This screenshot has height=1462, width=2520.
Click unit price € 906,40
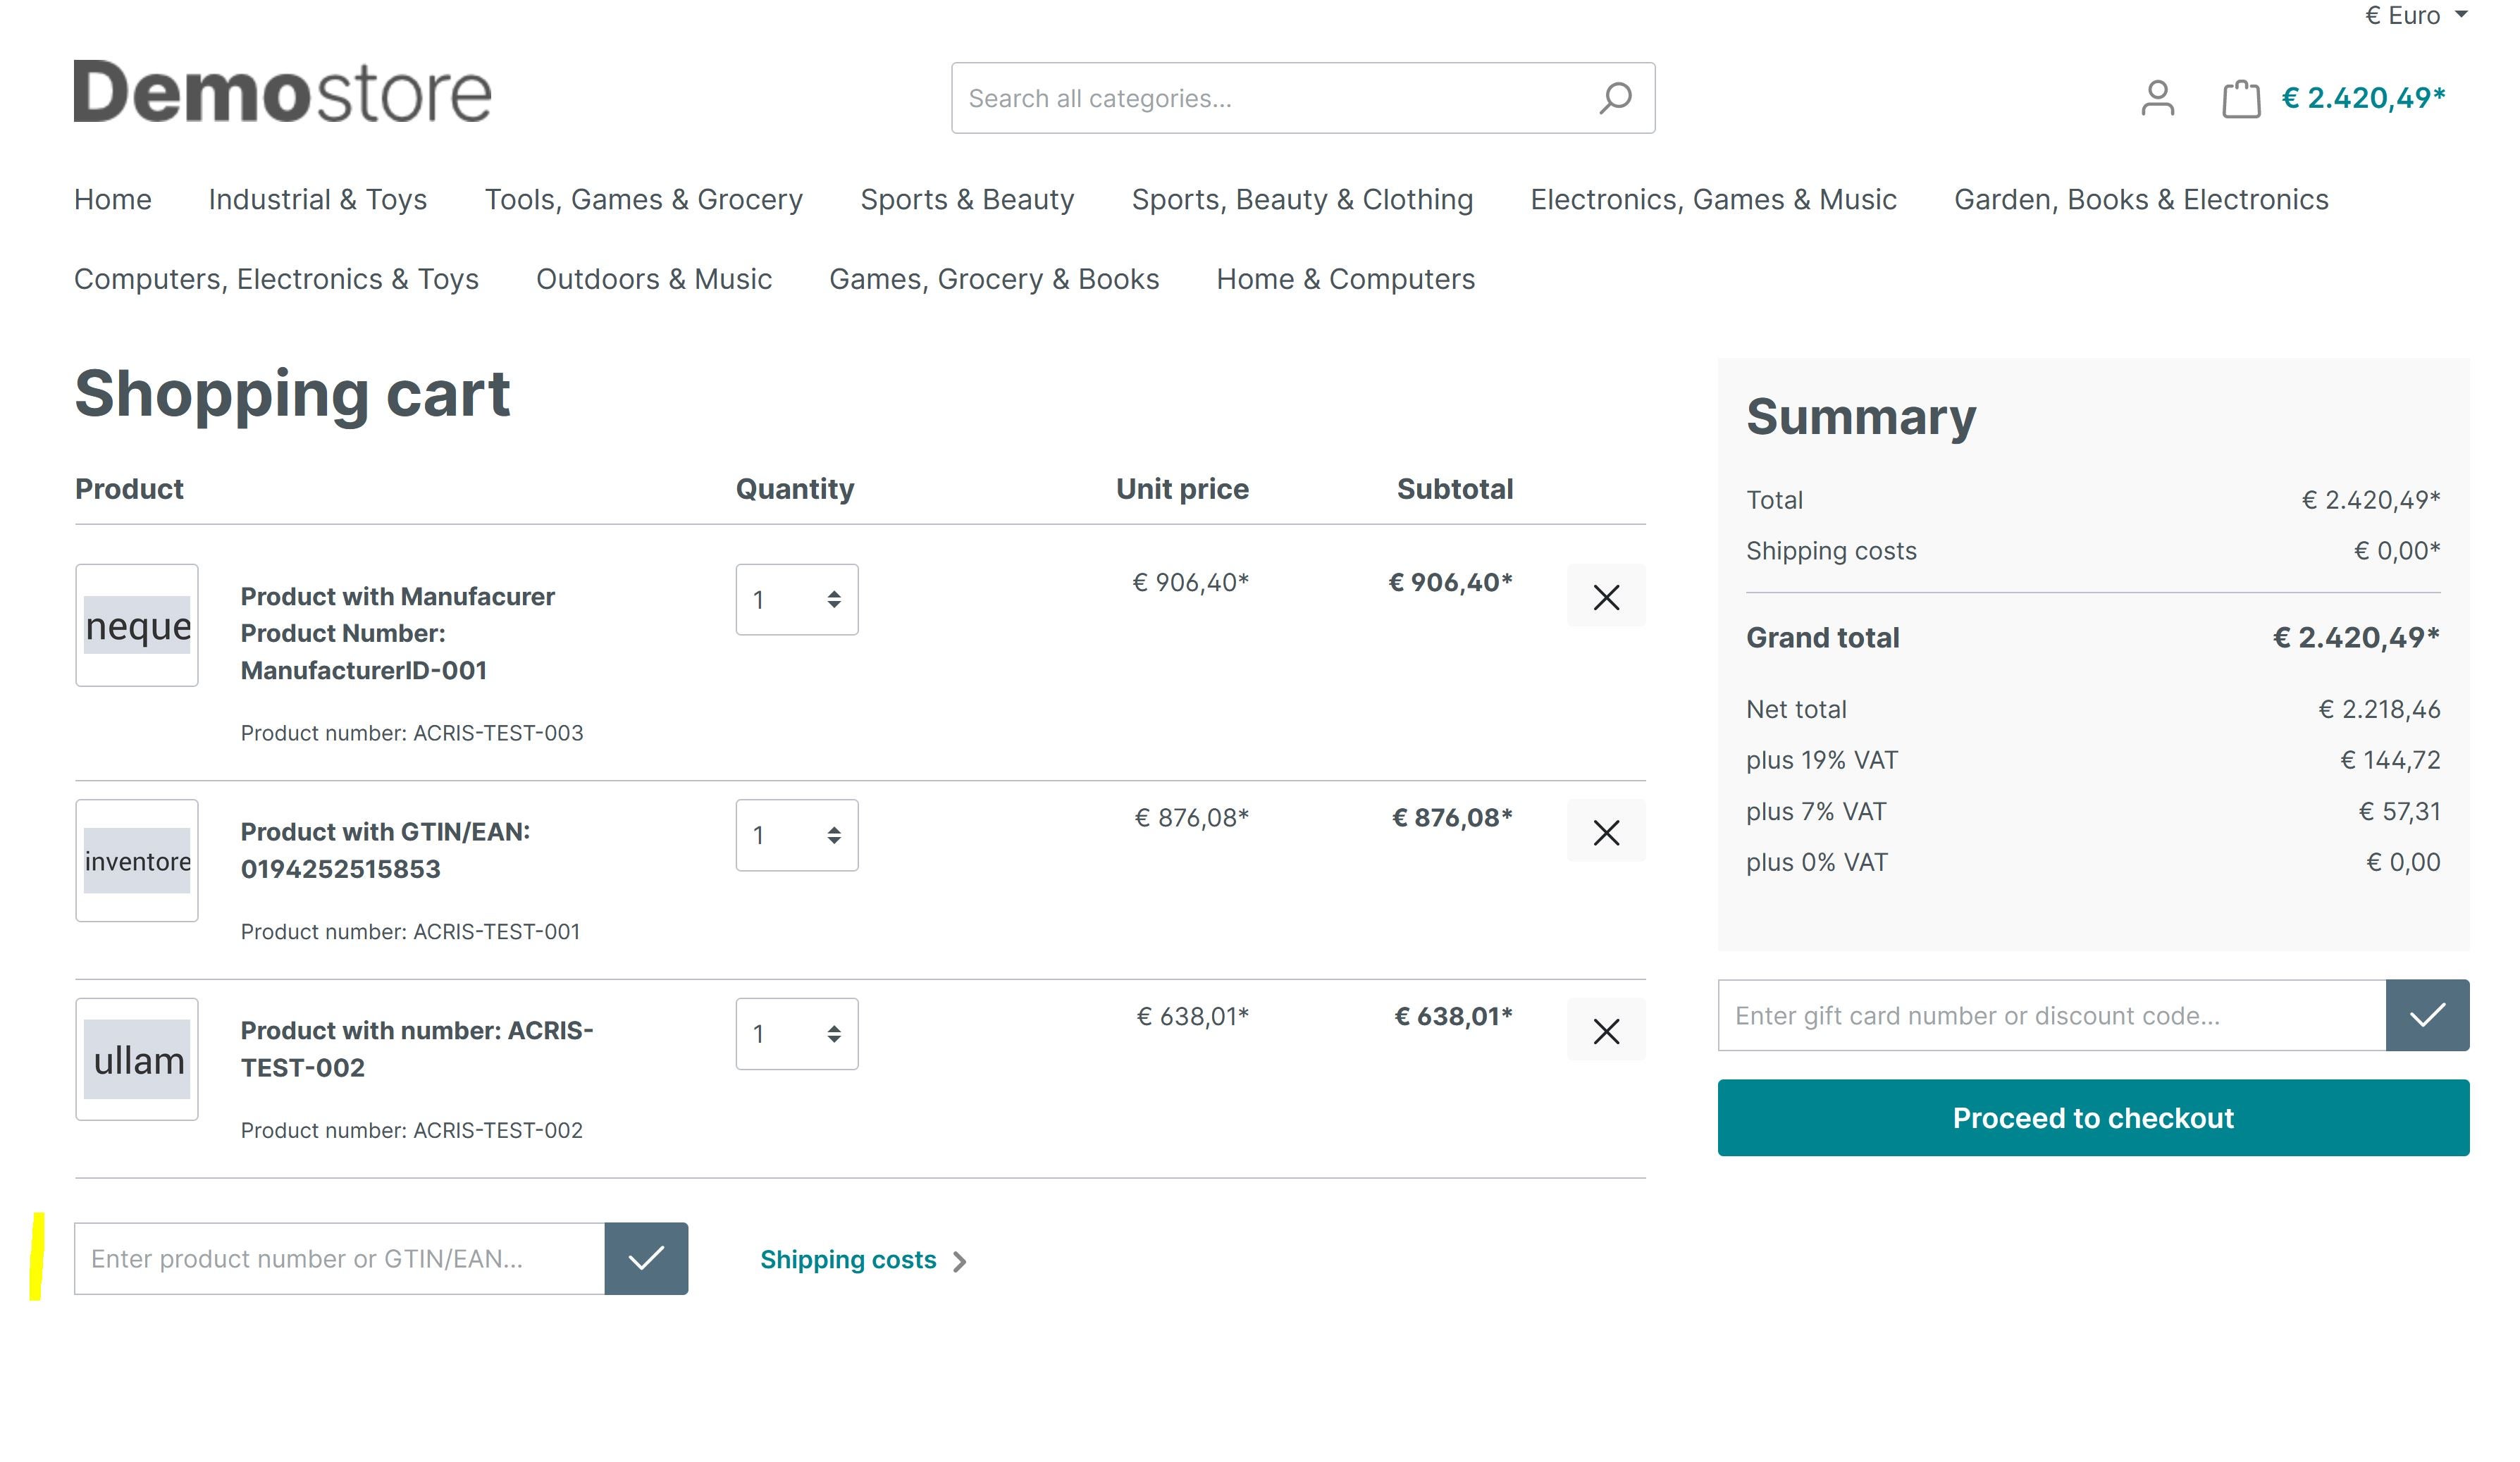pos(1190,583)
